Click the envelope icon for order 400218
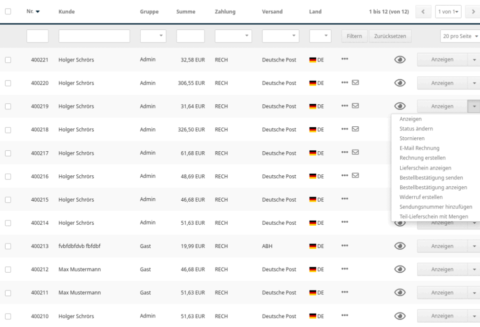 pos(355,129)
